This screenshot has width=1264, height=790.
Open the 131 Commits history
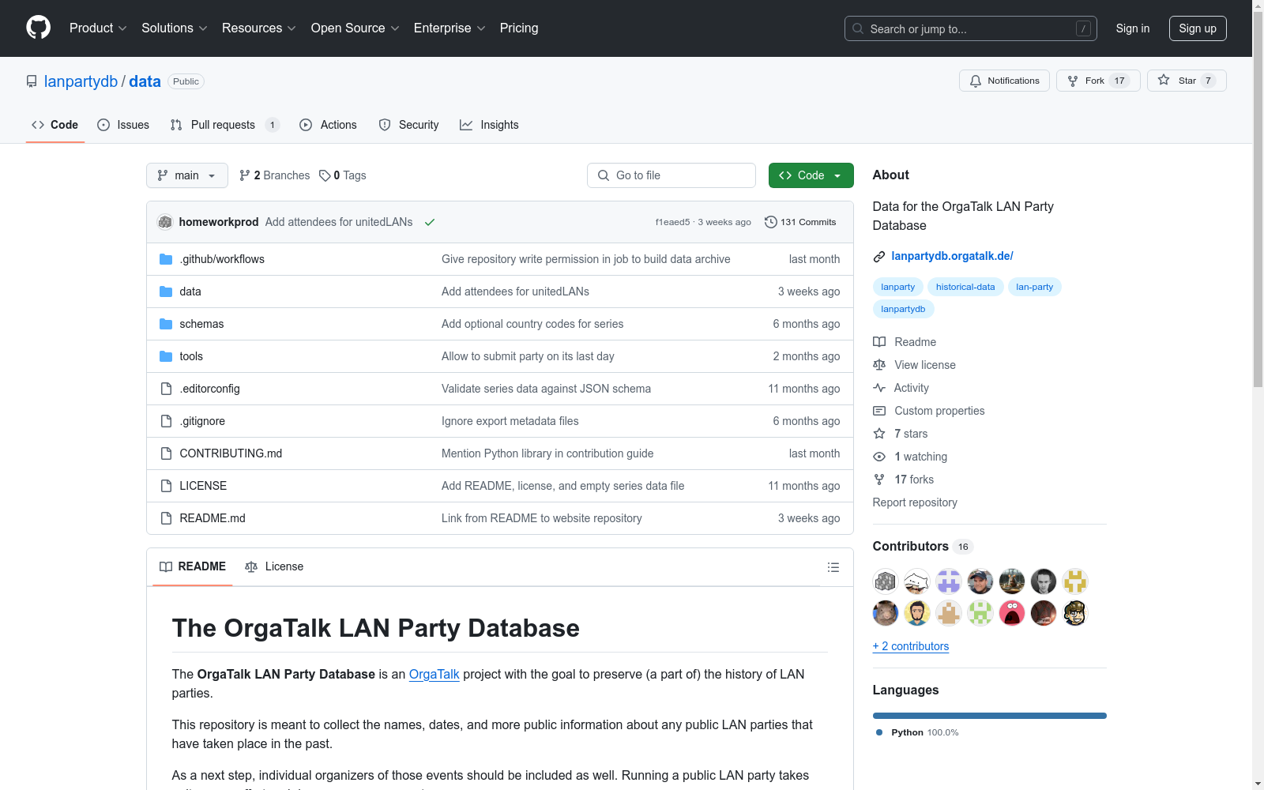(800, 222)
